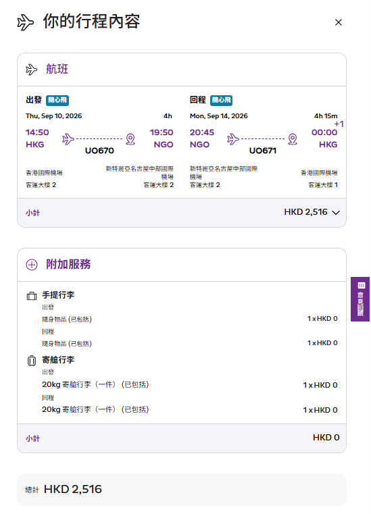
Task: Click 小計 label in flight section
Action: click(33, 213)
